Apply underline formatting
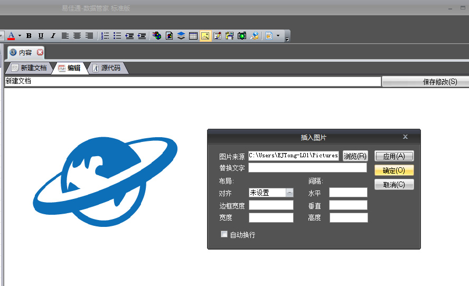Image resolution: width=469 pixels, height=286 pixels. [x=41, y=36]
